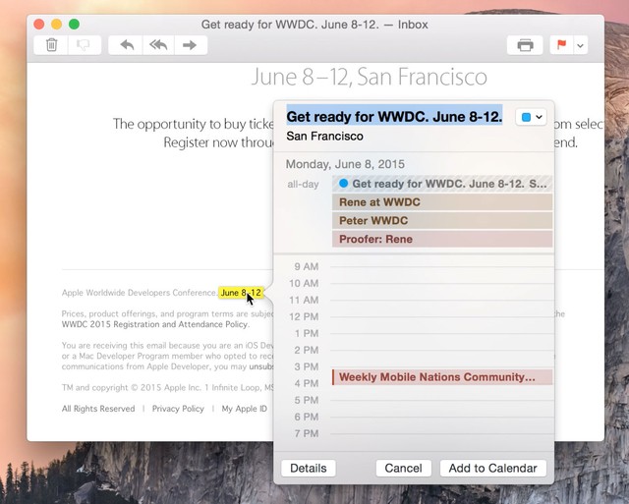
Task: Open the Privacy Policy link
Action: tap(178, 409)
